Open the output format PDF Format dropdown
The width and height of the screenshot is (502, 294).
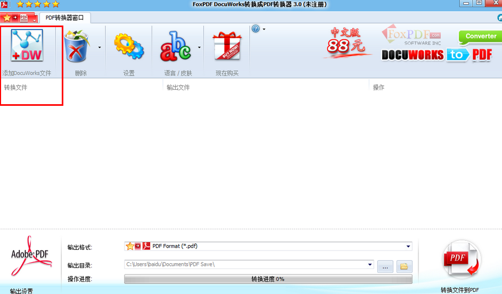pos(268,246)
